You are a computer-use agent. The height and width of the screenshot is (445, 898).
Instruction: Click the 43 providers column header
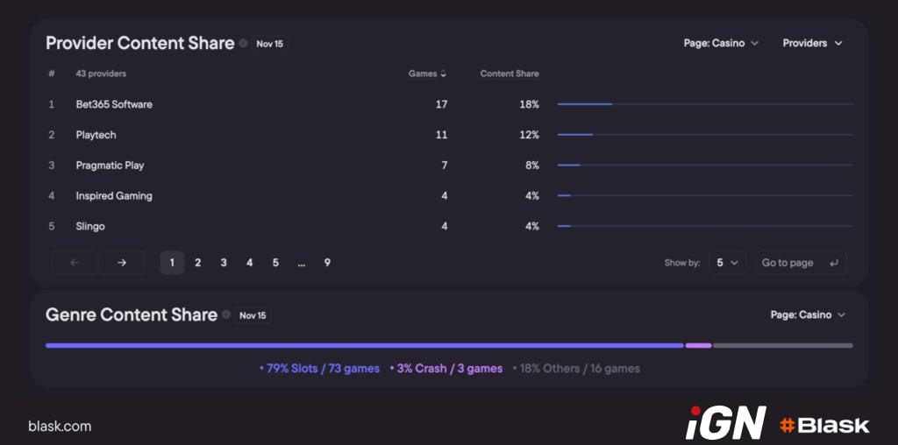point(101,74)
